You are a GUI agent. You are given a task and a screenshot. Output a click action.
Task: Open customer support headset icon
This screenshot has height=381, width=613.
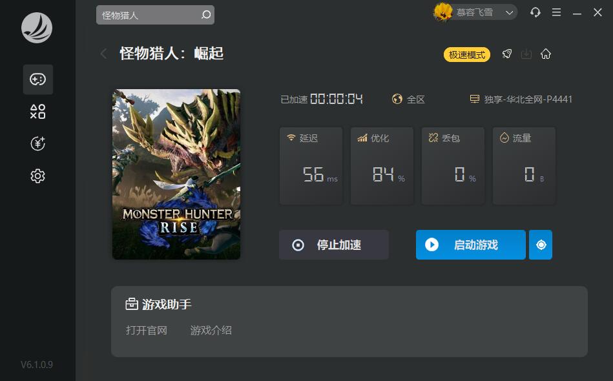coord(535,12)
